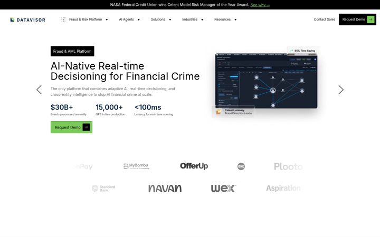380x237 pixels.
Task: Click the WEX logo
Action: 223,189
